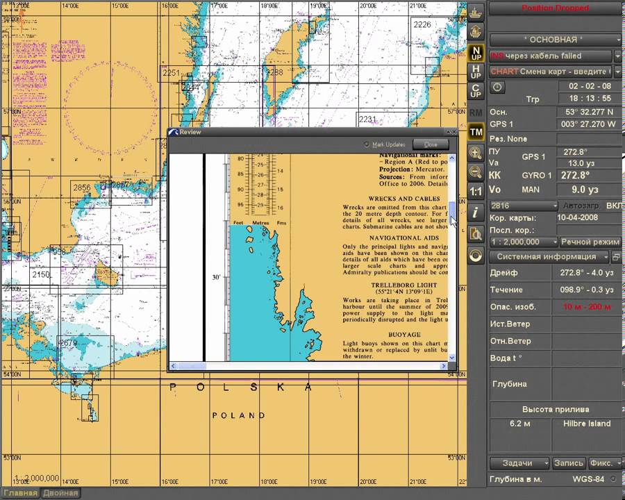Select Course Up orientation (C UP)
This screenshot has width=625, height=500.
tap(476, 91)
